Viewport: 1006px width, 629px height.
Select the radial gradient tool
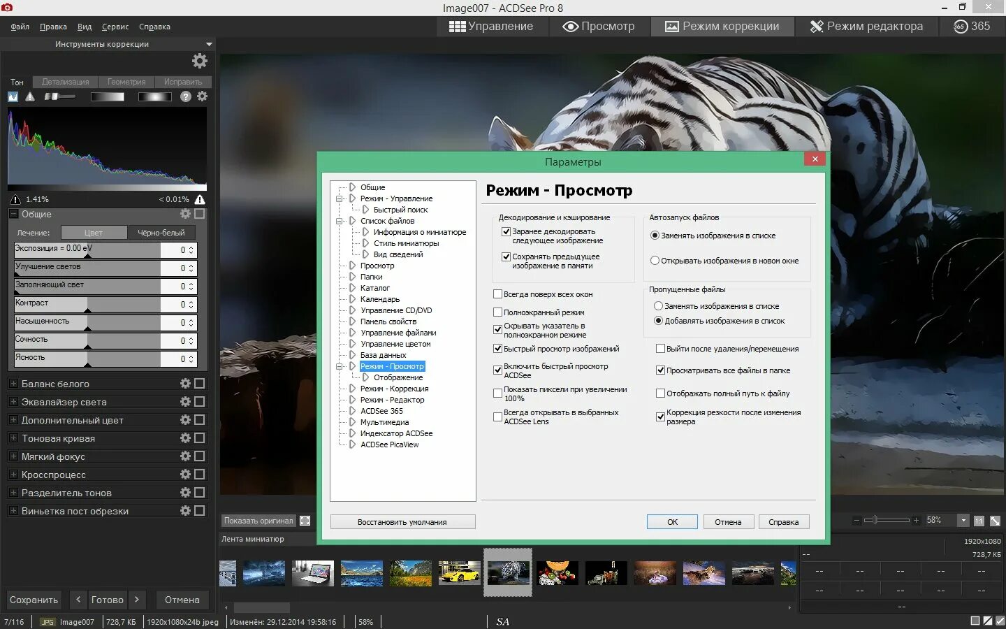coord(154,96)
